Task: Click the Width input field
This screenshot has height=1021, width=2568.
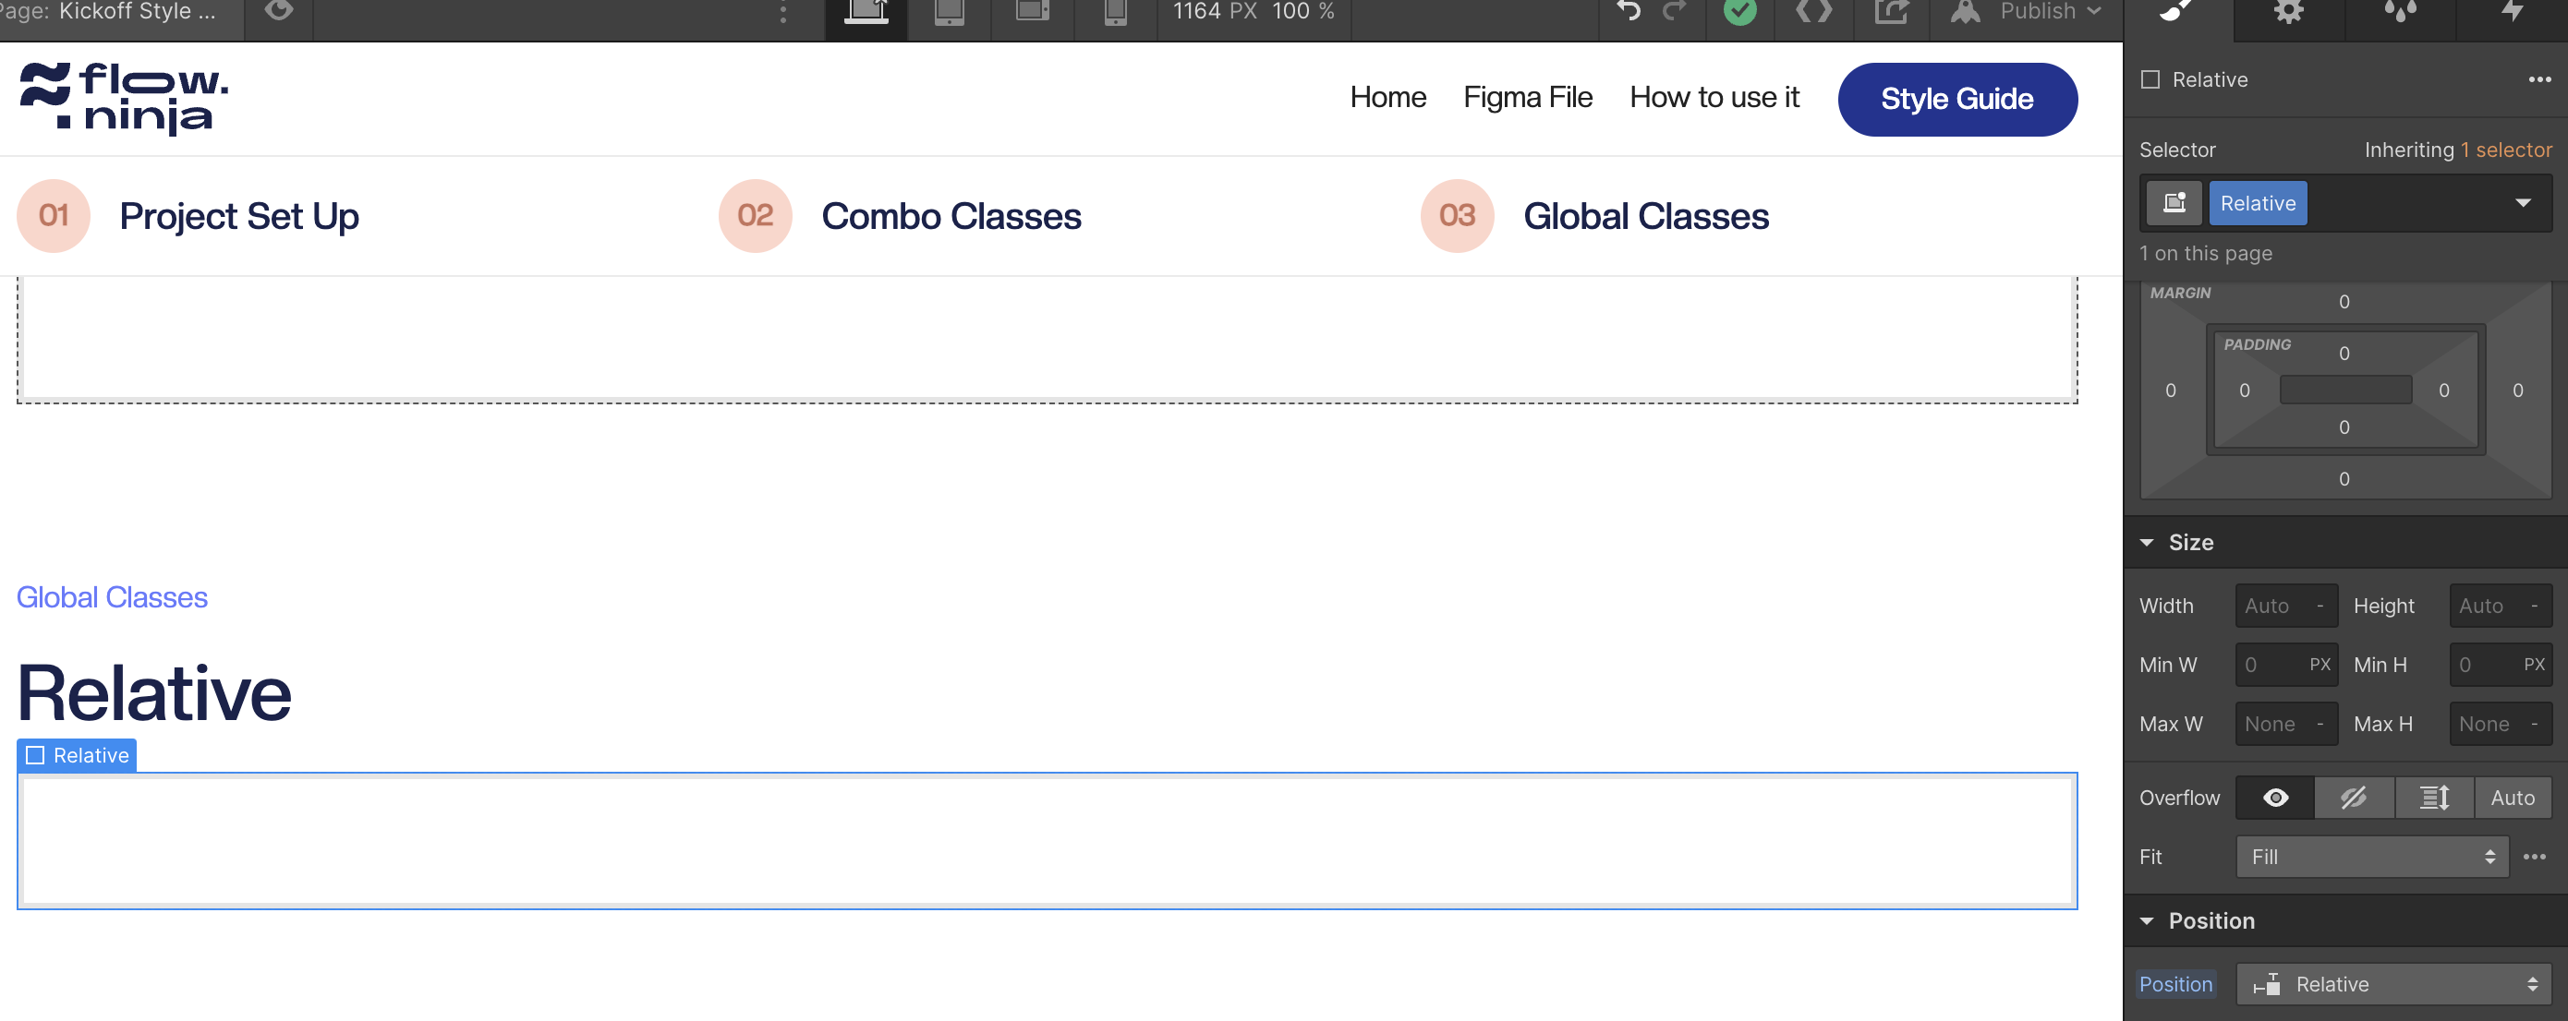Action: (2286, 606)
